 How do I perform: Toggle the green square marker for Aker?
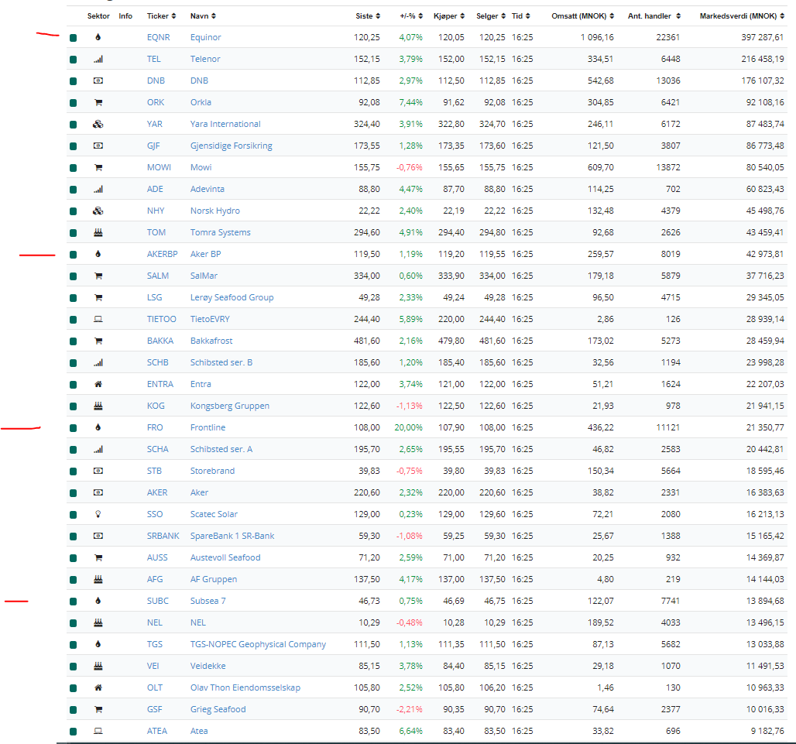click(73, 493)
